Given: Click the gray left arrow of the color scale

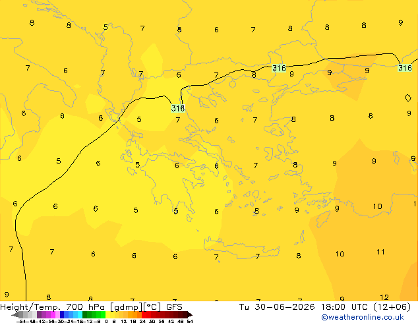Looking at the screenshot, I should click(x=15, y=314).
